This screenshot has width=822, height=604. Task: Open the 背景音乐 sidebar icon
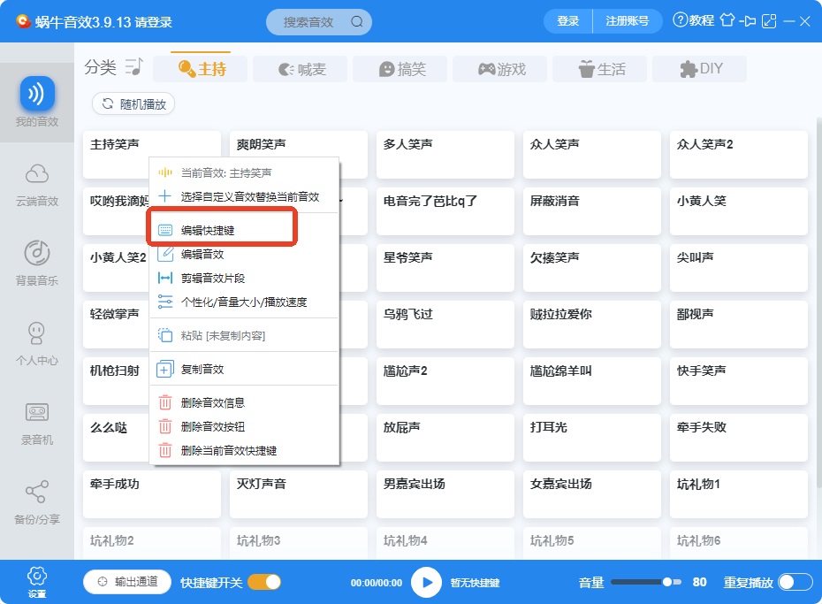[x=37, y=253]
